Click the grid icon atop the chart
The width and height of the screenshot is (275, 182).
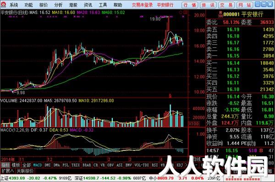[185, 12]
